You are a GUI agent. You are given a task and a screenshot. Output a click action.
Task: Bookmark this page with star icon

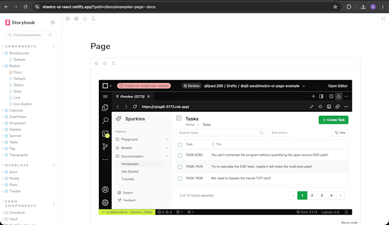pos(335,7)
